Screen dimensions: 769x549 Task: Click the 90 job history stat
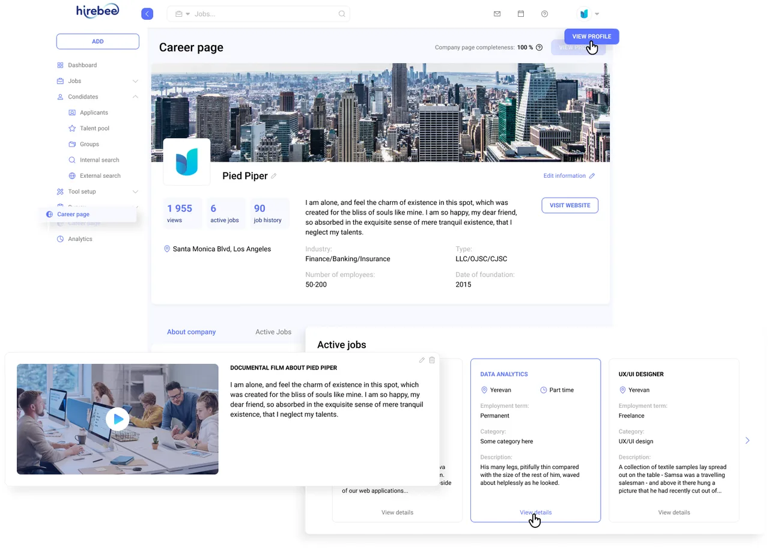[269, 213]
